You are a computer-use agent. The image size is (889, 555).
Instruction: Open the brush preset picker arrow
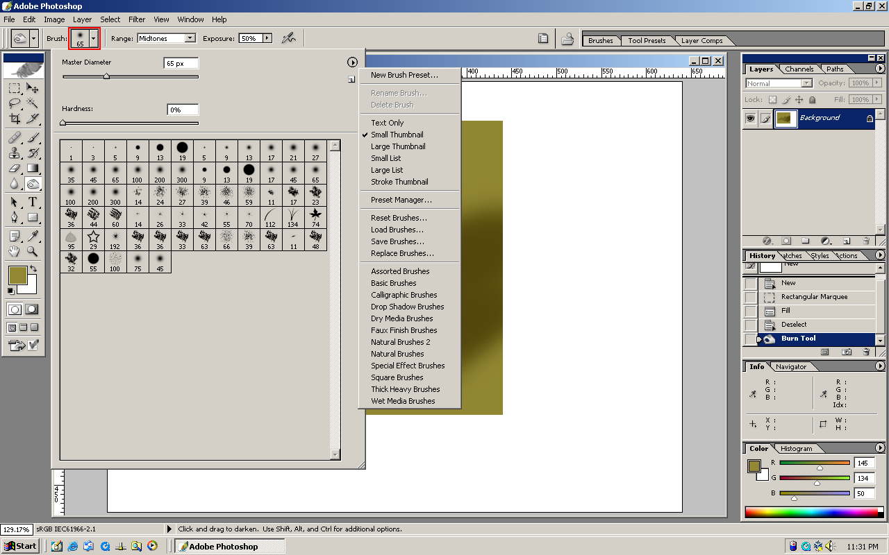94,38
